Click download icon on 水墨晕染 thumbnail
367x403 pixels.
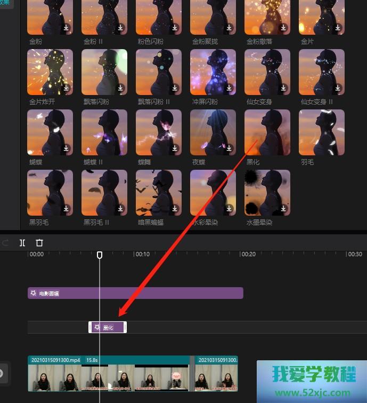[x=283, y=208]
